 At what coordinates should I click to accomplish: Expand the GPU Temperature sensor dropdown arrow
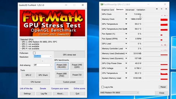(x=126, y=24)
